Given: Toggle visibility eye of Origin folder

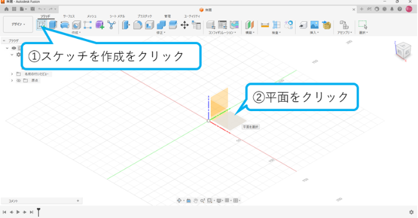Looking at the screenshot, I should click(19, 80).
